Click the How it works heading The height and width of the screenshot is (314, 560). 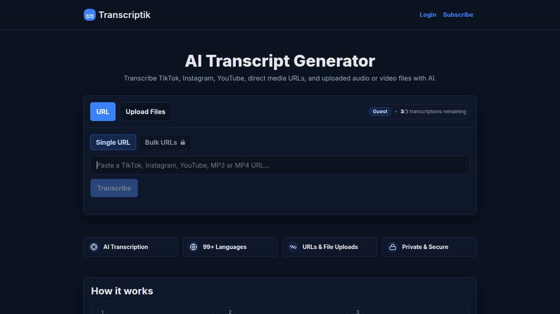[122, 291]
